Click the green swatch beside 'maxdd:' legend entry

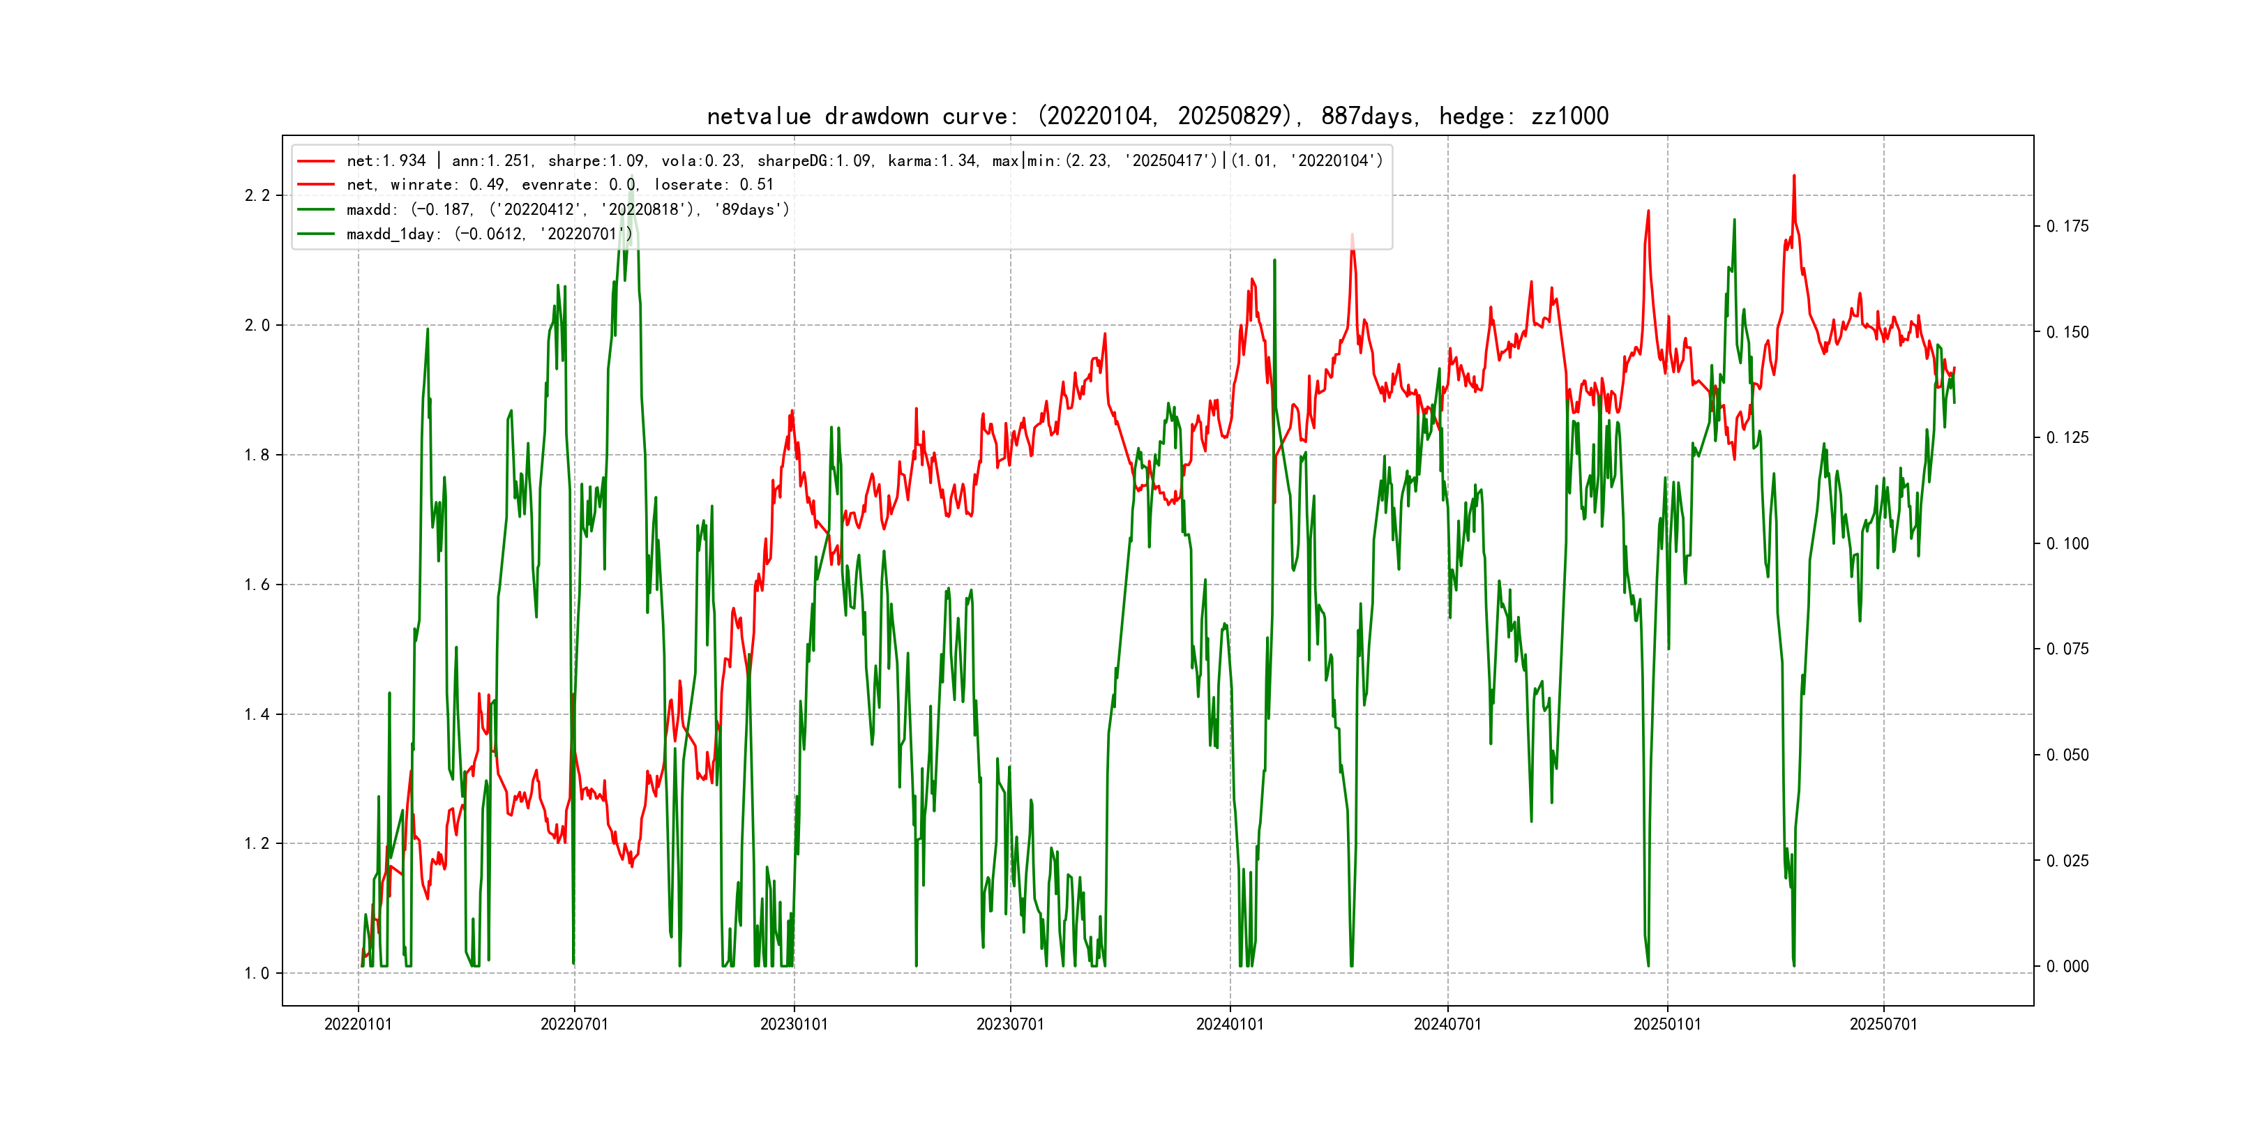click(316, 210)
